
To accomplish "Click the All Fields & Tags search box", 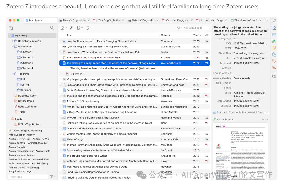I will click(193, 28).
